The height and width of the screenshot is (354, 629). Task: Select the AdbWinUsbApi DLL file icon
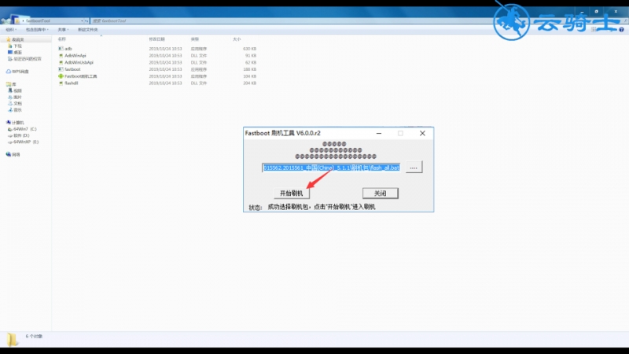(61, 62)
